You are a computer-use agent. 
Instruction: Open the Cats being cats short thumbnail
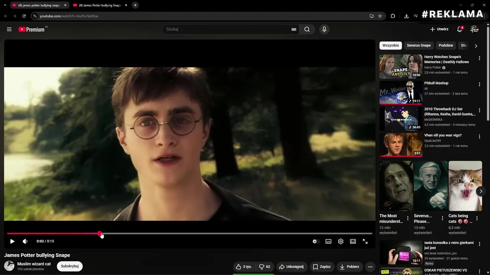tap(465, 186)
